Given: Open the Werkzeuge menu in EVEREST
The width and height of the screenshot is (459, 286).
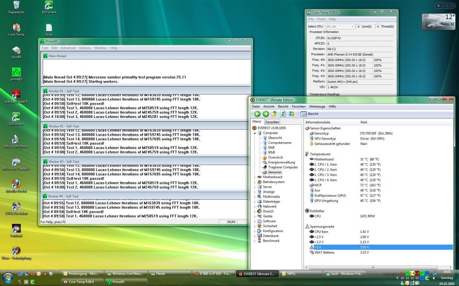Looking at the screenshot, I should 317,106.
